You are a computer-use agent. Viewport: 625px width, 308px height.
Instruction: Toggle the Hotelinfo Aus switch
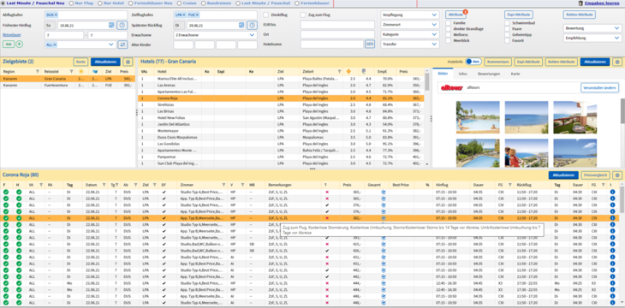473,62
